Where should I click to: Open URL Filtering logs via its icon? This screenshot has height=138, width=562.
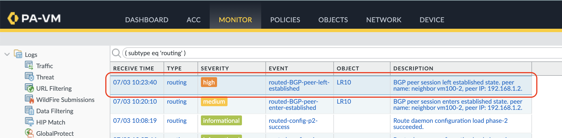29,88
